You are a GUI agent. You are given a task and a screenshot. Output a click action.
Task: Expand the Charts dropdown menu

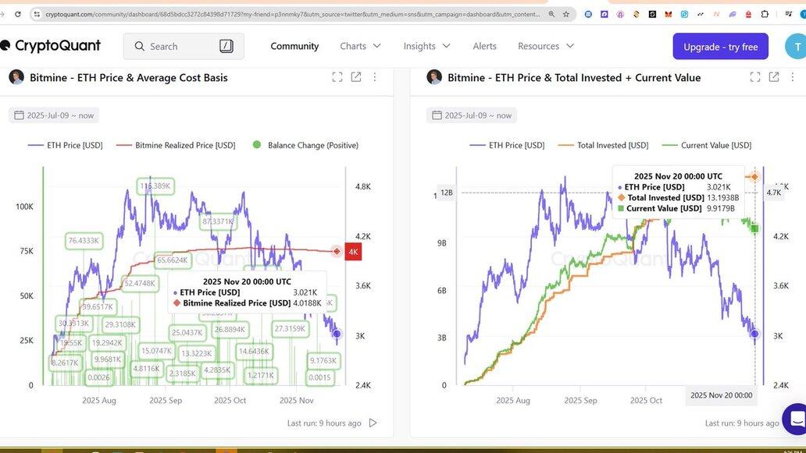pyautogui.click(x=360, y=46)
